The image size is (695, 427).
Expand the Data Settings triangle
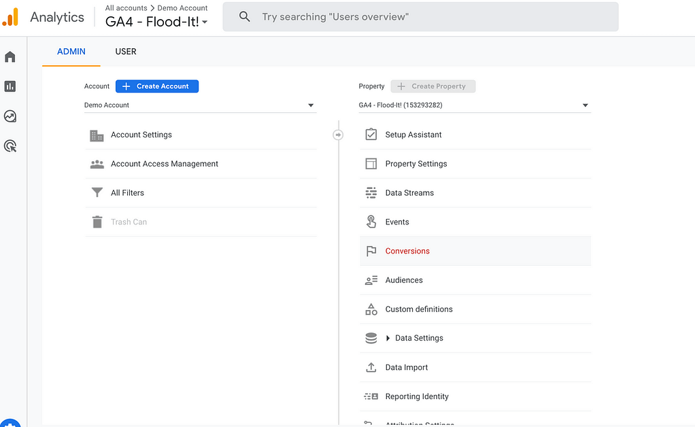pyautogui.click(x=388, y=338)
